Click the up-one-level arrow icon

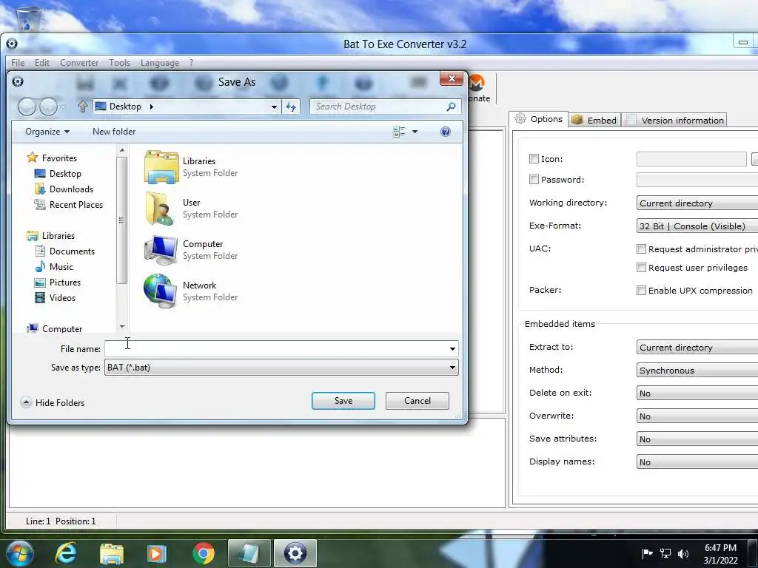83,106
